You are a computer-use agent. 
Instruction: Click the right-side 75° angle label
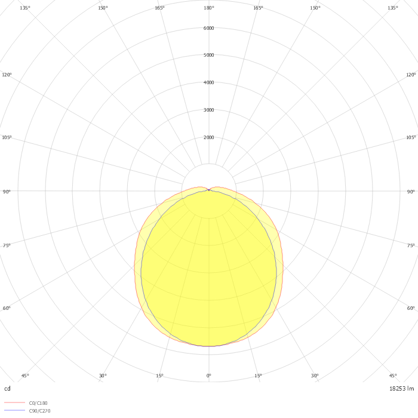411,245
